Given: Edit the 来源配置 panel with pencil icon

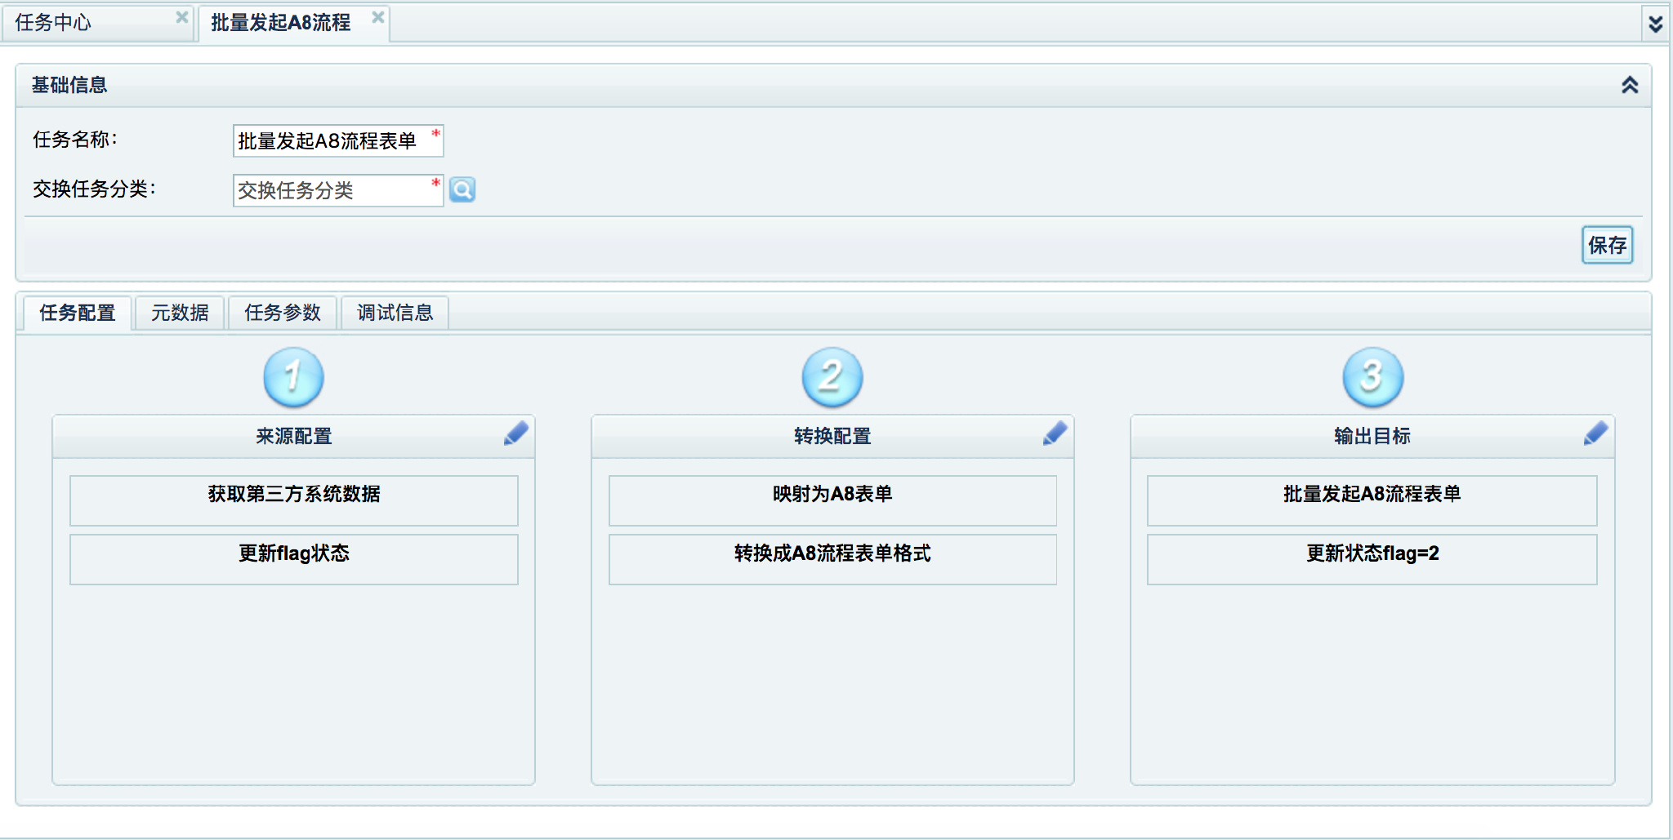Looking at the screenshot, I should (x=516, y=433).
